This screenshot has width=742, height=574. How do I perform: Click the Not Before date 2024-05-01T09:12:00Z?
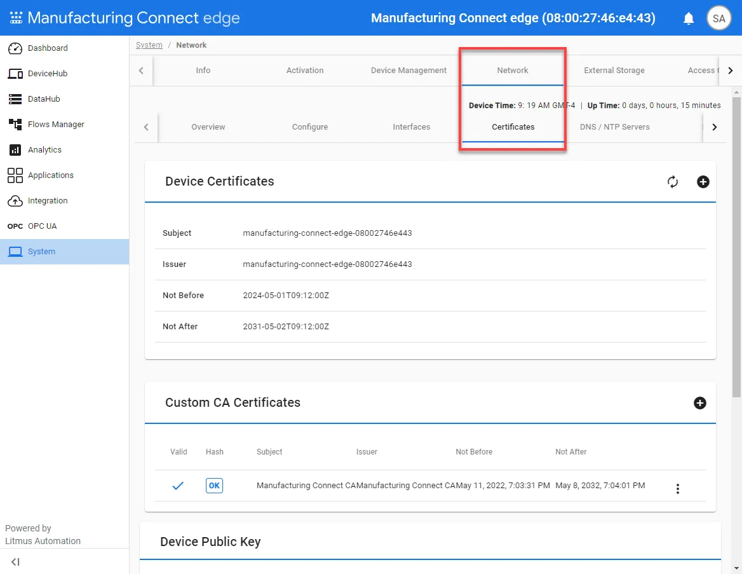286,295
